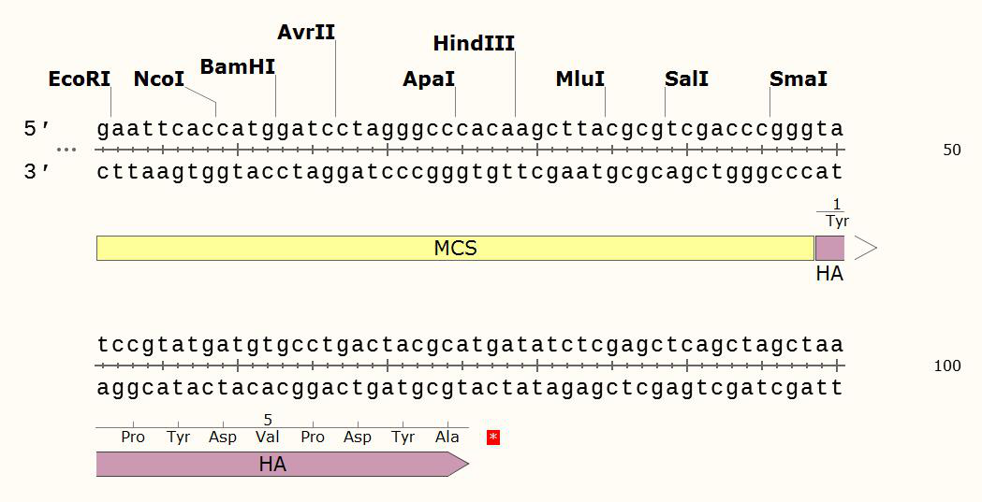The image size is (982, 502).
Task: Click the continuation arrow right of MCS row
Action: pyautogui.click(x=866, y=248)
